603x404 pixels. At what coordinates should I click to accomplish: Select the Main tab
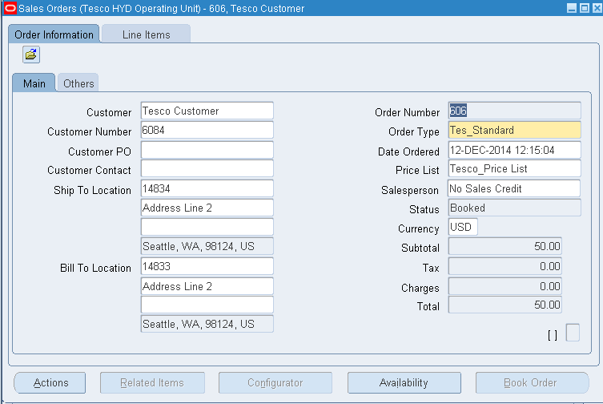34,83
